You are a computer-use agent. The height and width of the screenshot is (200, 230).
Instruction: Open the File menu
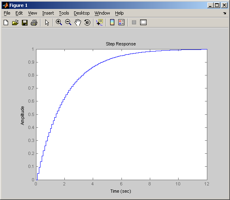7,13
